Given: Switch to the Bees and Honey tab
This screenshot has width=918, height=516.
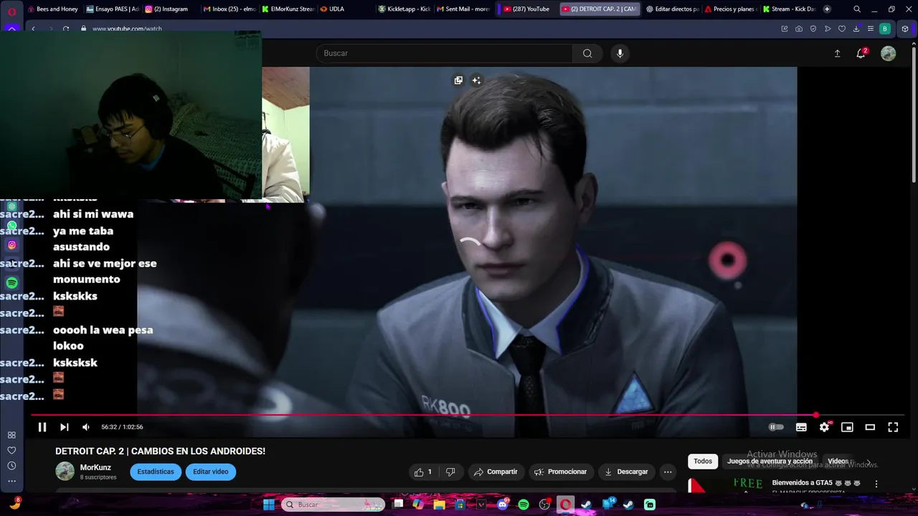Looking at the screenshot, I should (53, 9).
